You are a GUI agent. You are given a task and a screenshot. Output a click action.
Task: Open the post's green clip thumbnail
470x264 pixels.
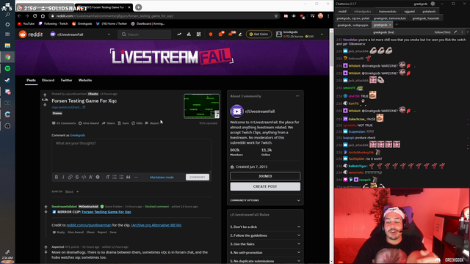(201, 106)
